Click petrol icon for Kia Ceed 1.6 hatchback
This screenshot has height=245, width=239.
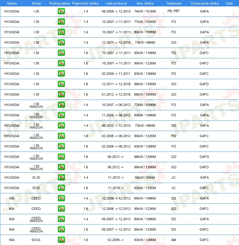(x=61, y=209)
